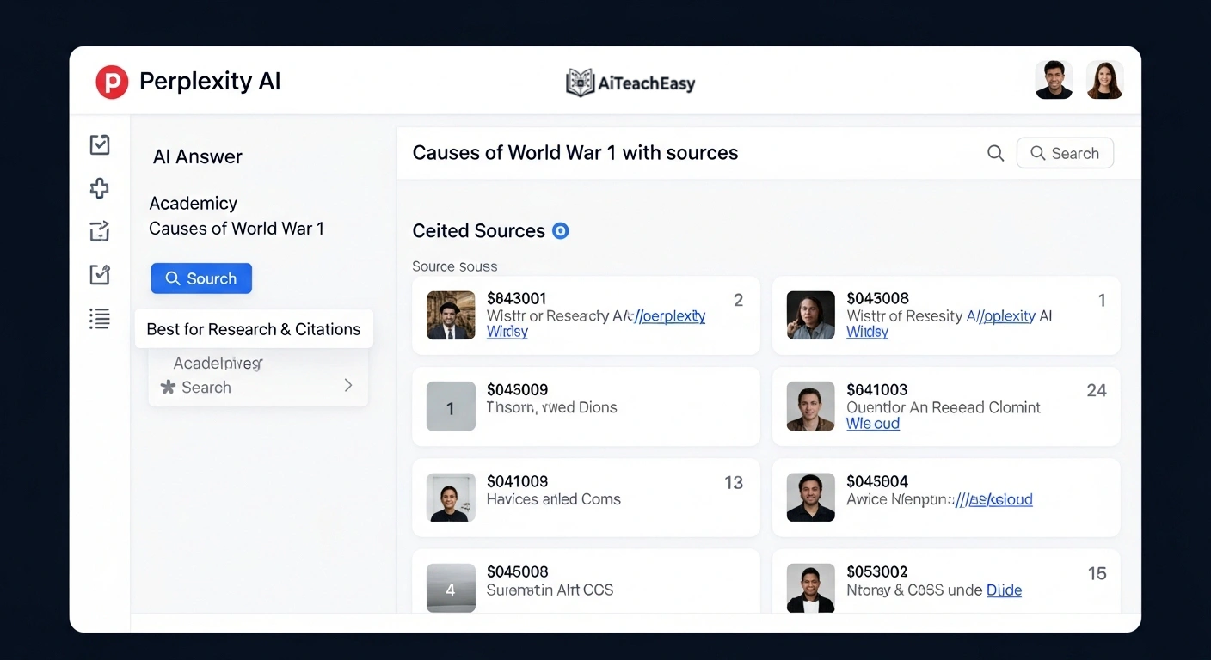The image size is (1211, 660).
Task: Click inside the Causes of World War 1 query field
Action: tap(575, 152)
